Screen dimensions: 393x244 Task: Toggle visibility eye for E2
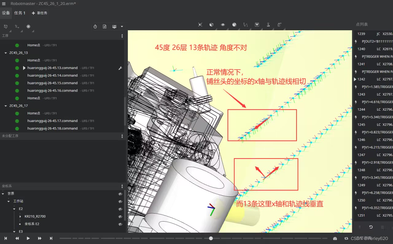click(x=120, y=209)
